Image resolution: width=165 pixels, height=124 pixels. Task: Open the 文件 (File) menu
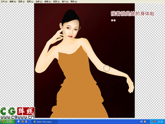(x=4, y=2)
